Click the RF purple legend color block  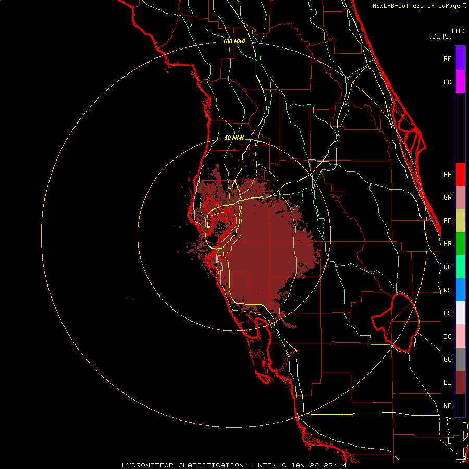[460, 58]
